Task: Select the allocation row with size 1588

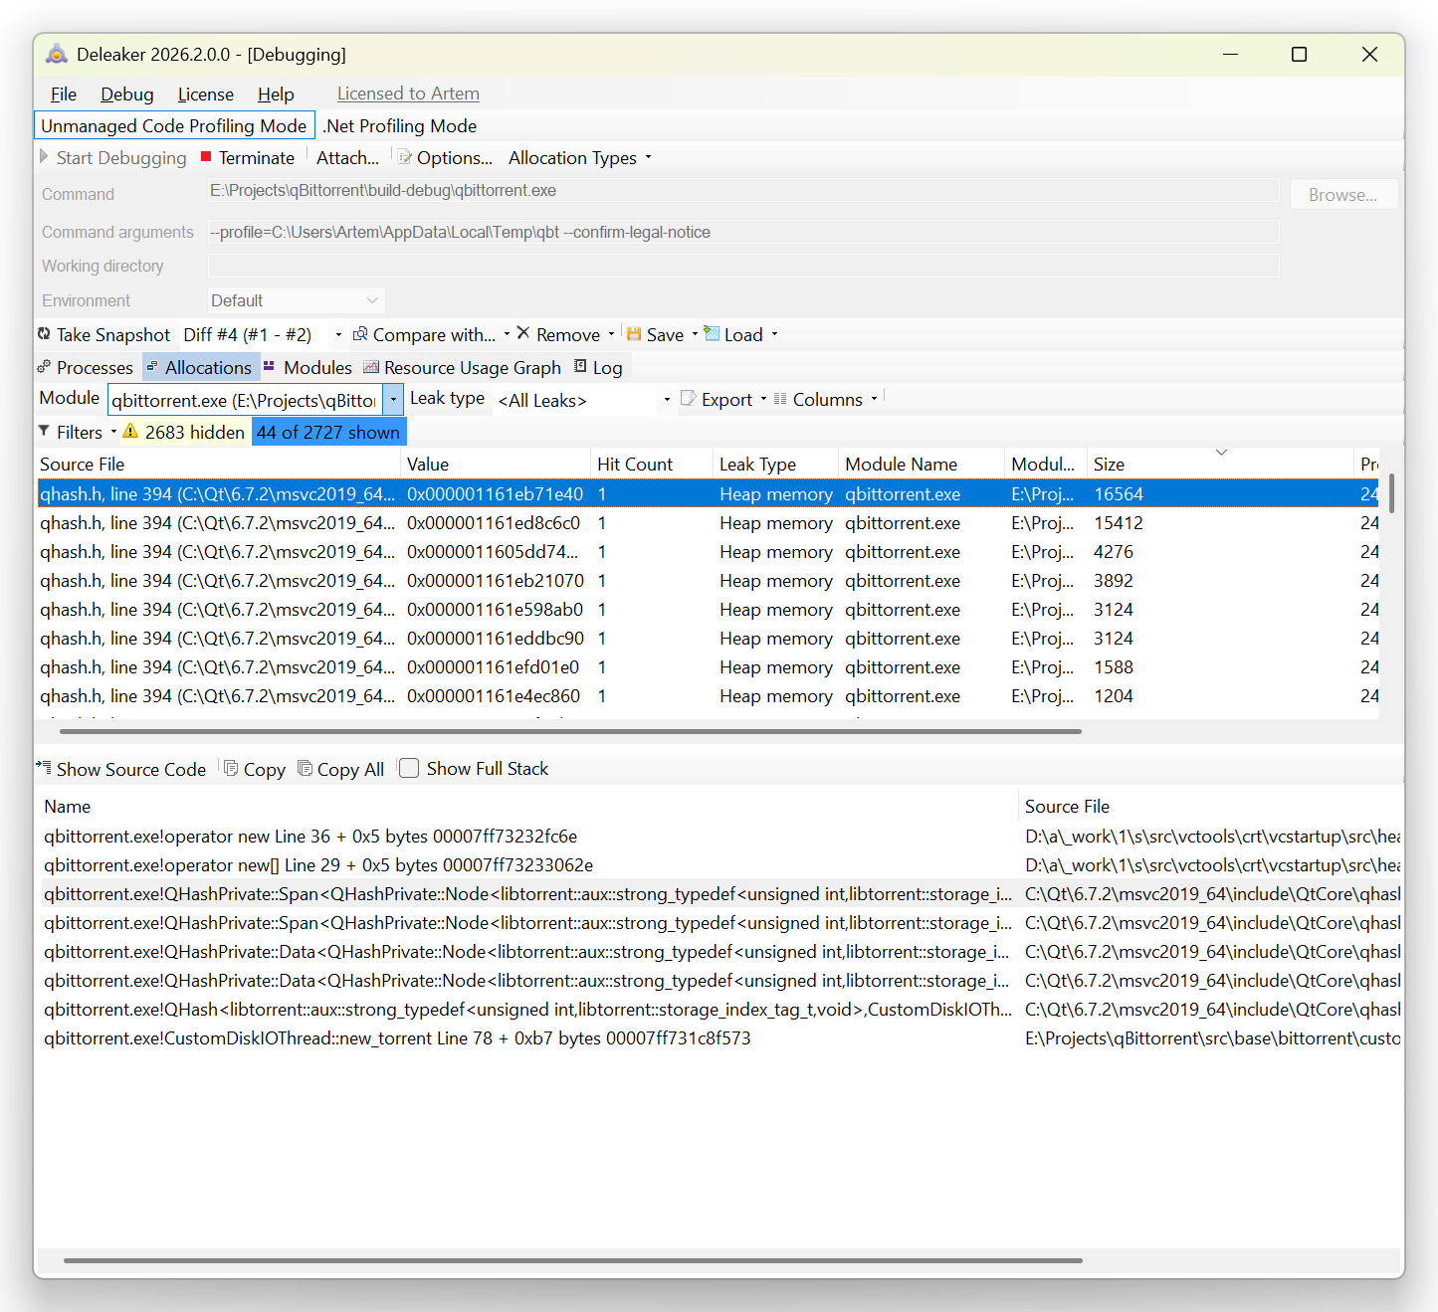Action: (708, 667)
